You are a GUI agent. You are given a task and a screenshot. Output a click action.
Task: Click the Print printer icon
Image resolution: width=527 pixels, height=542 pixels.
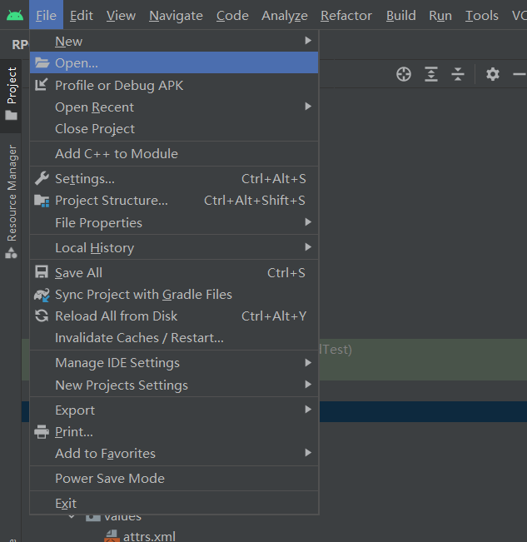[42, 432]
